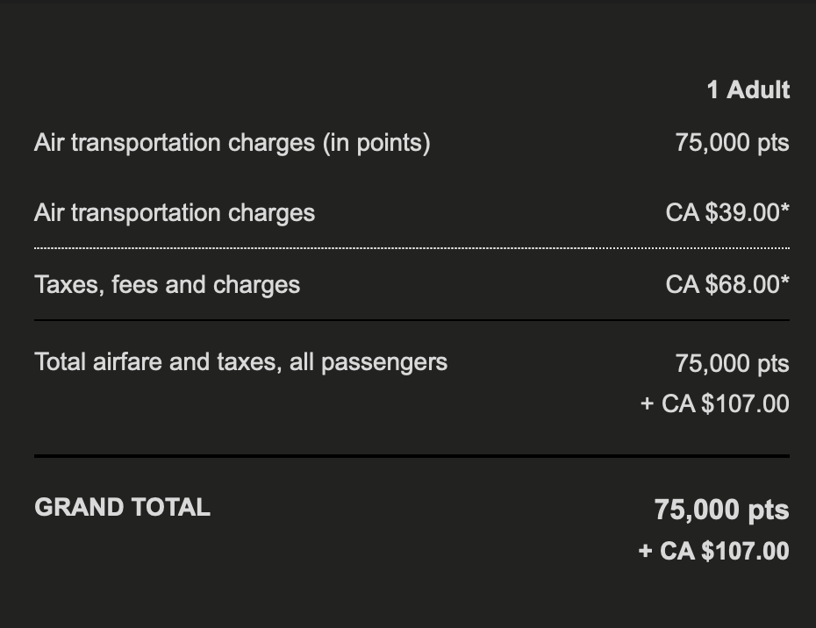The width and height of the screenshot is (816, 628).
Task: Click 'pts' in the grand total
Action: (769, 510)
